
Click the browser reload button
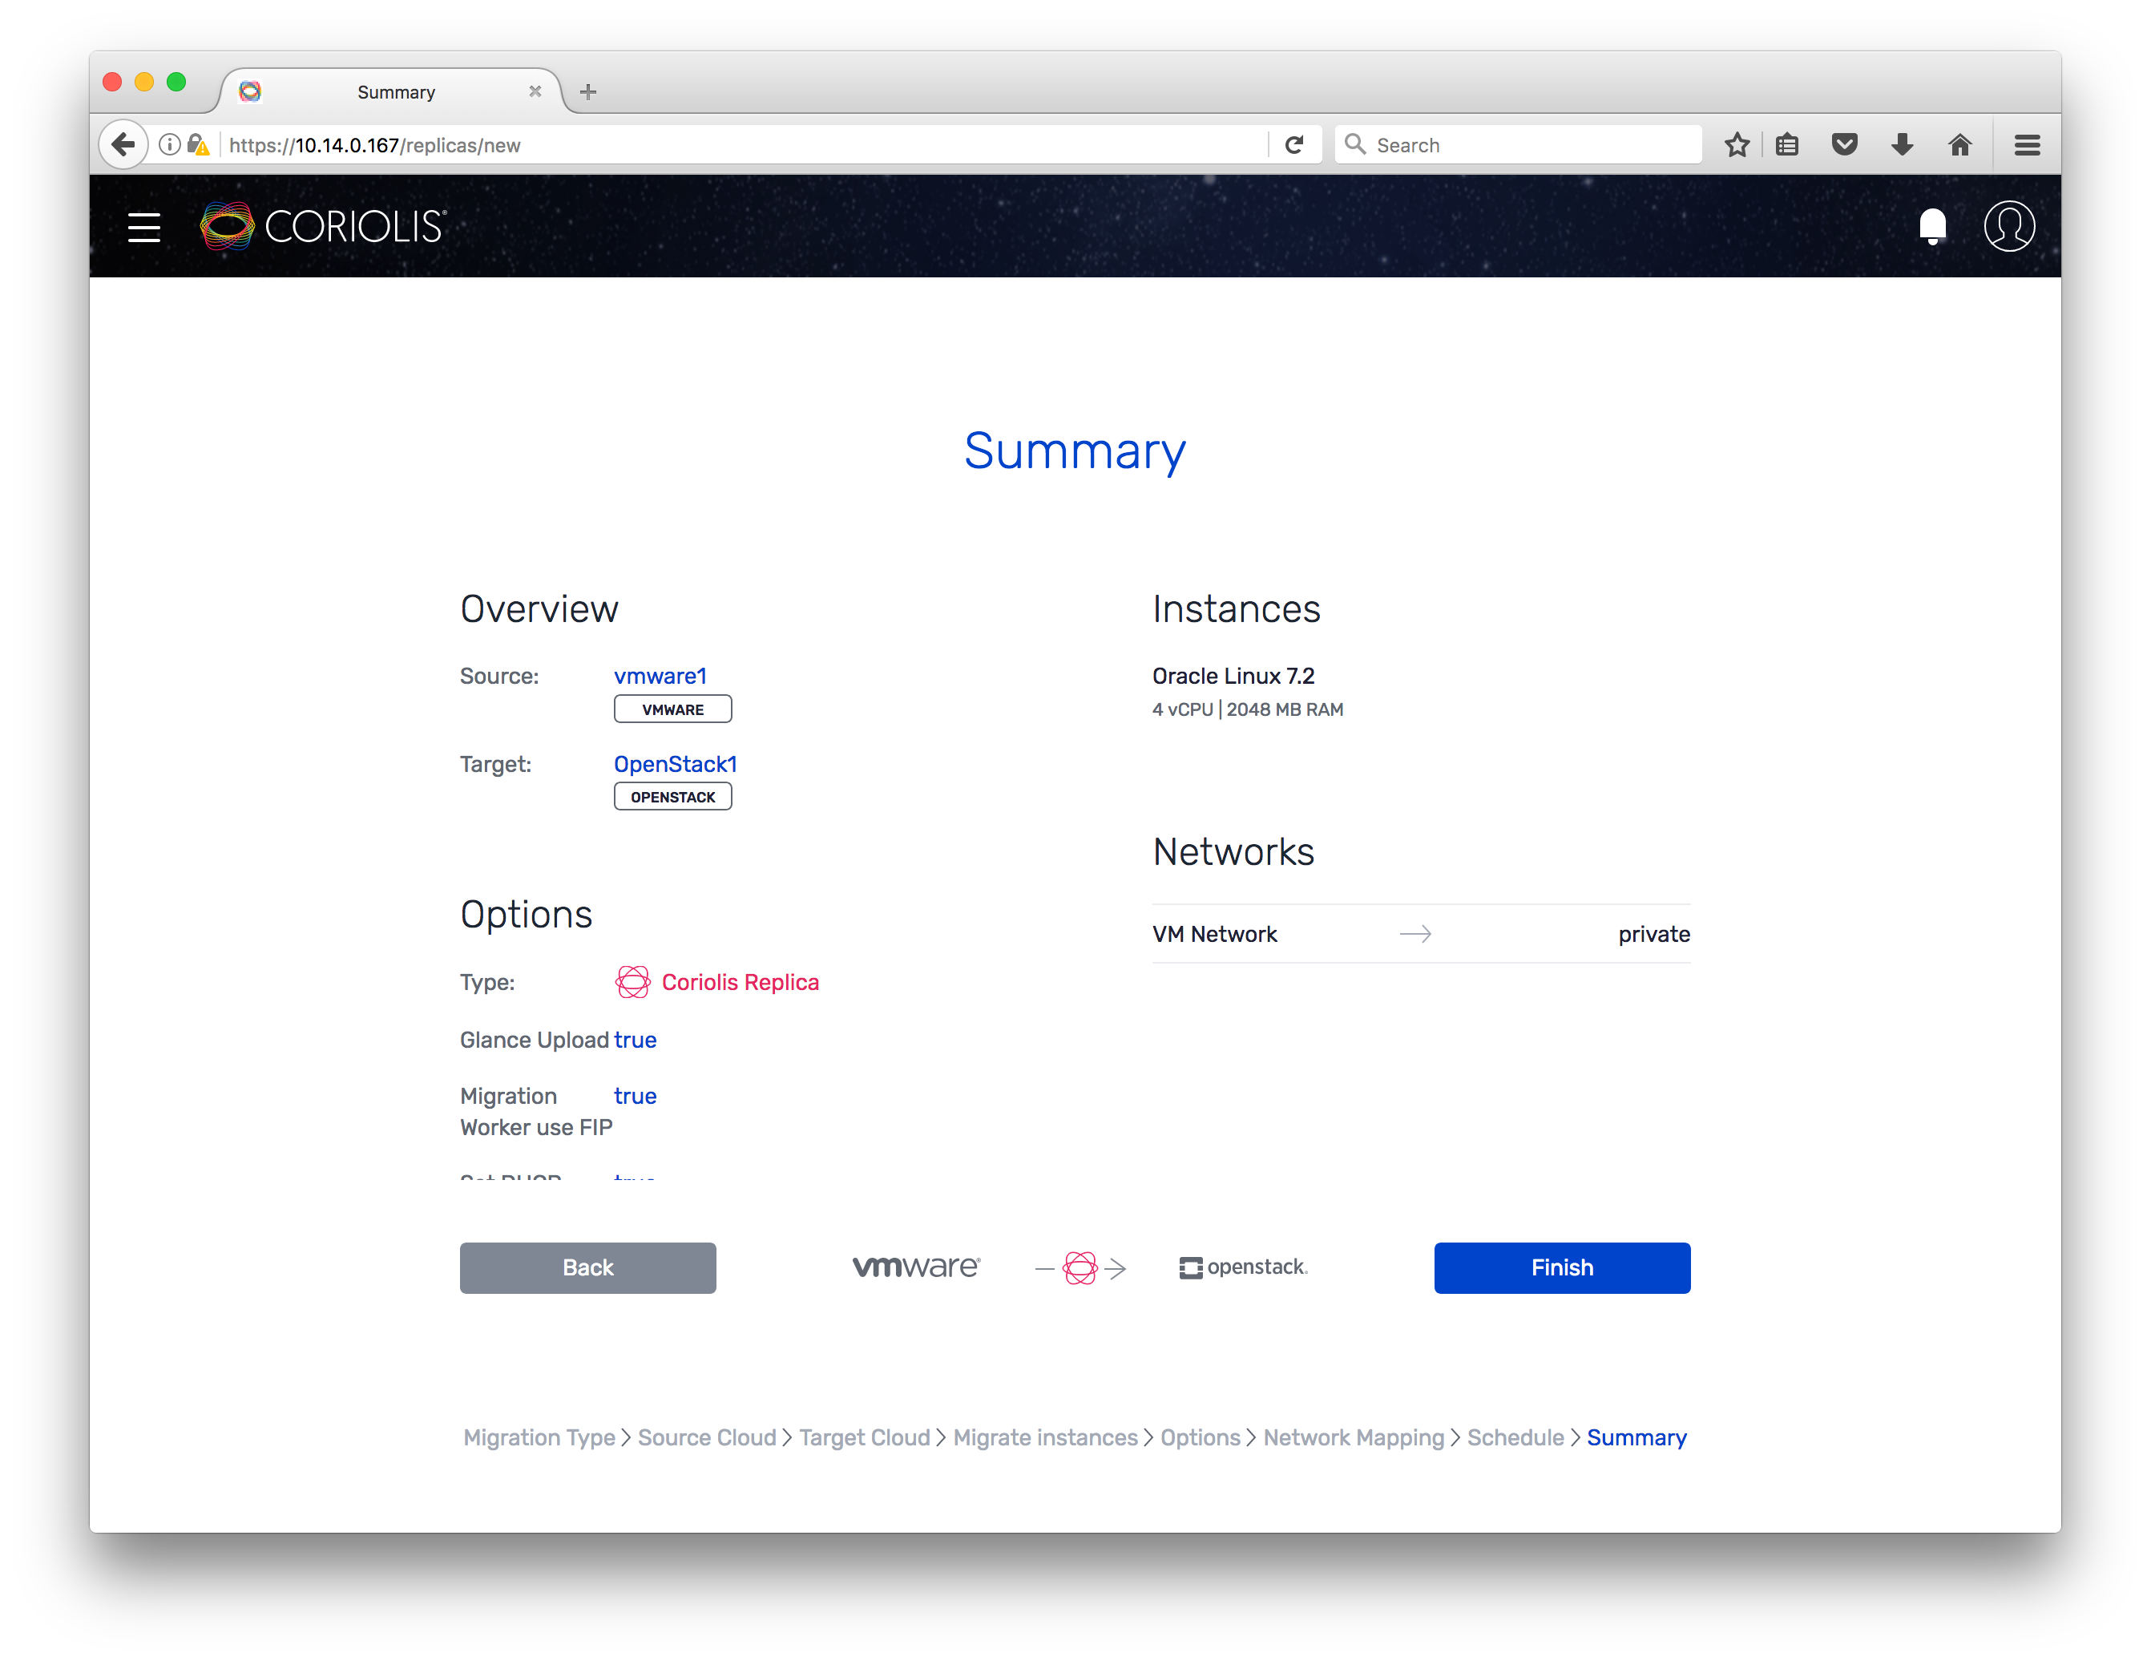tap(1294, 145)
